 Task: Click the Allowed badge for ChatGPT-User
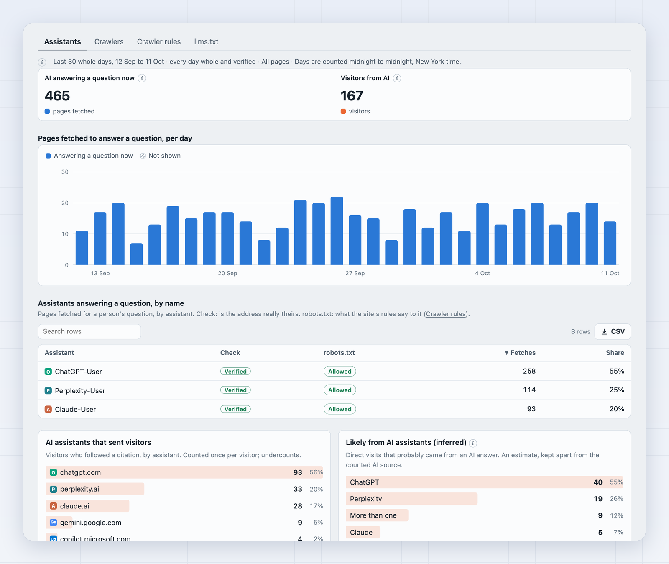(x=340, y=372)
